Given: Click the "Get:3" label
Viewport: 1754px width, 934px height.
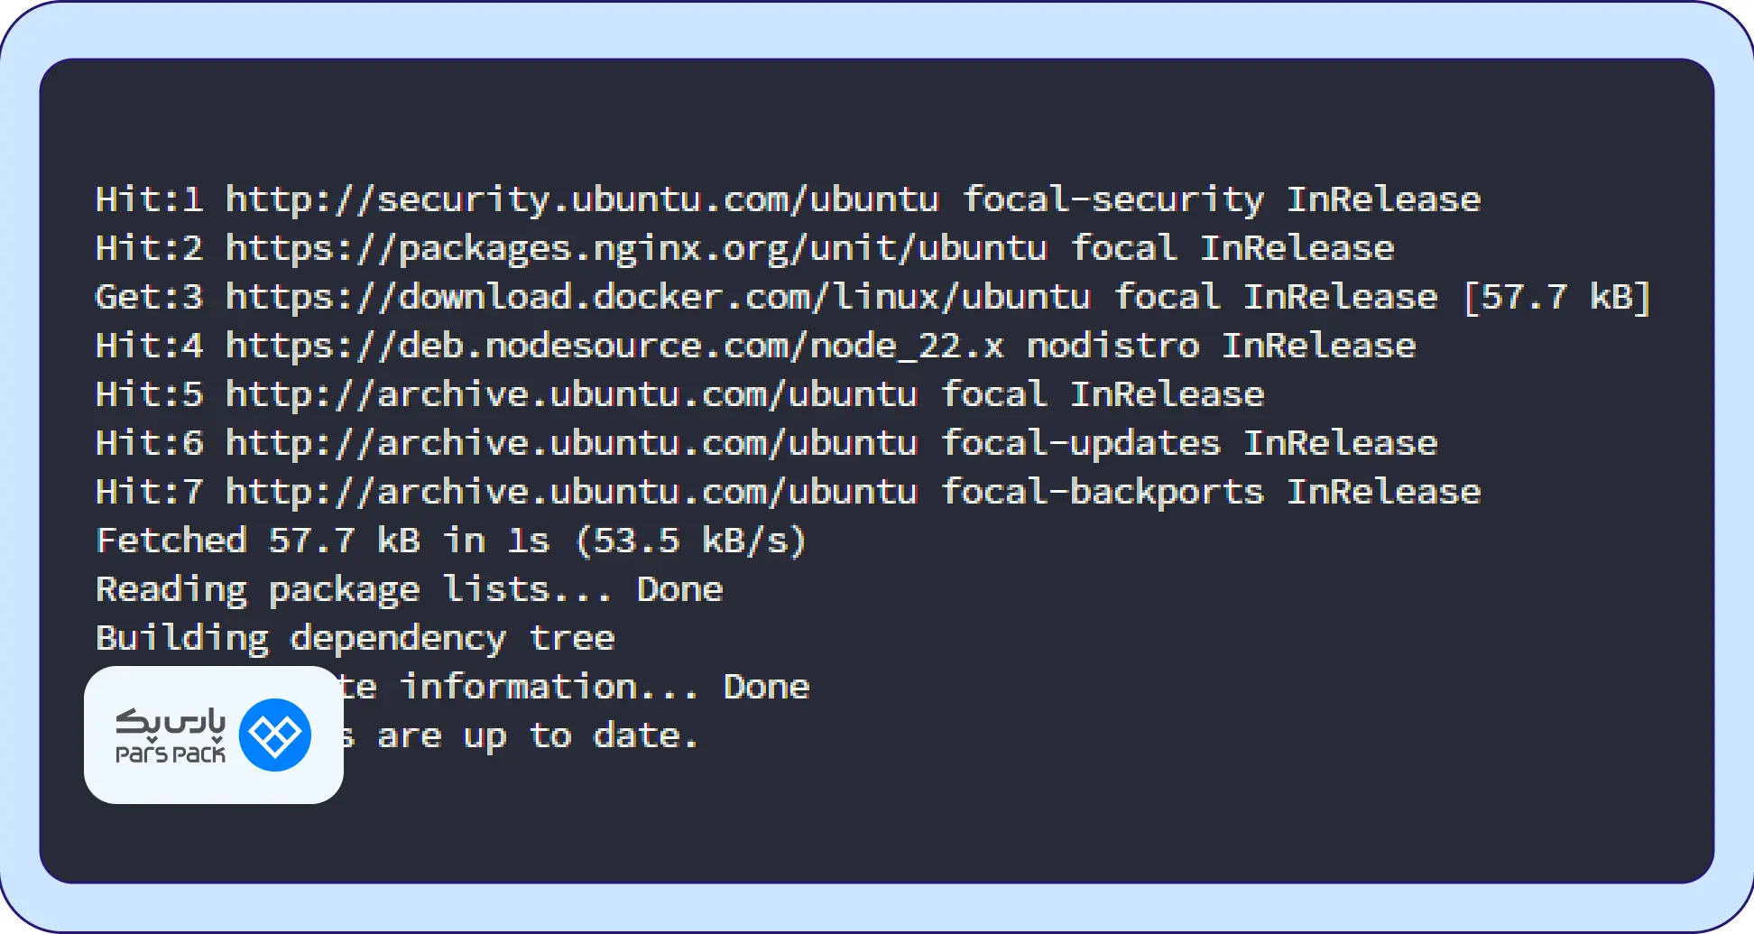Looking at the screenshot, I should point(149,297).
